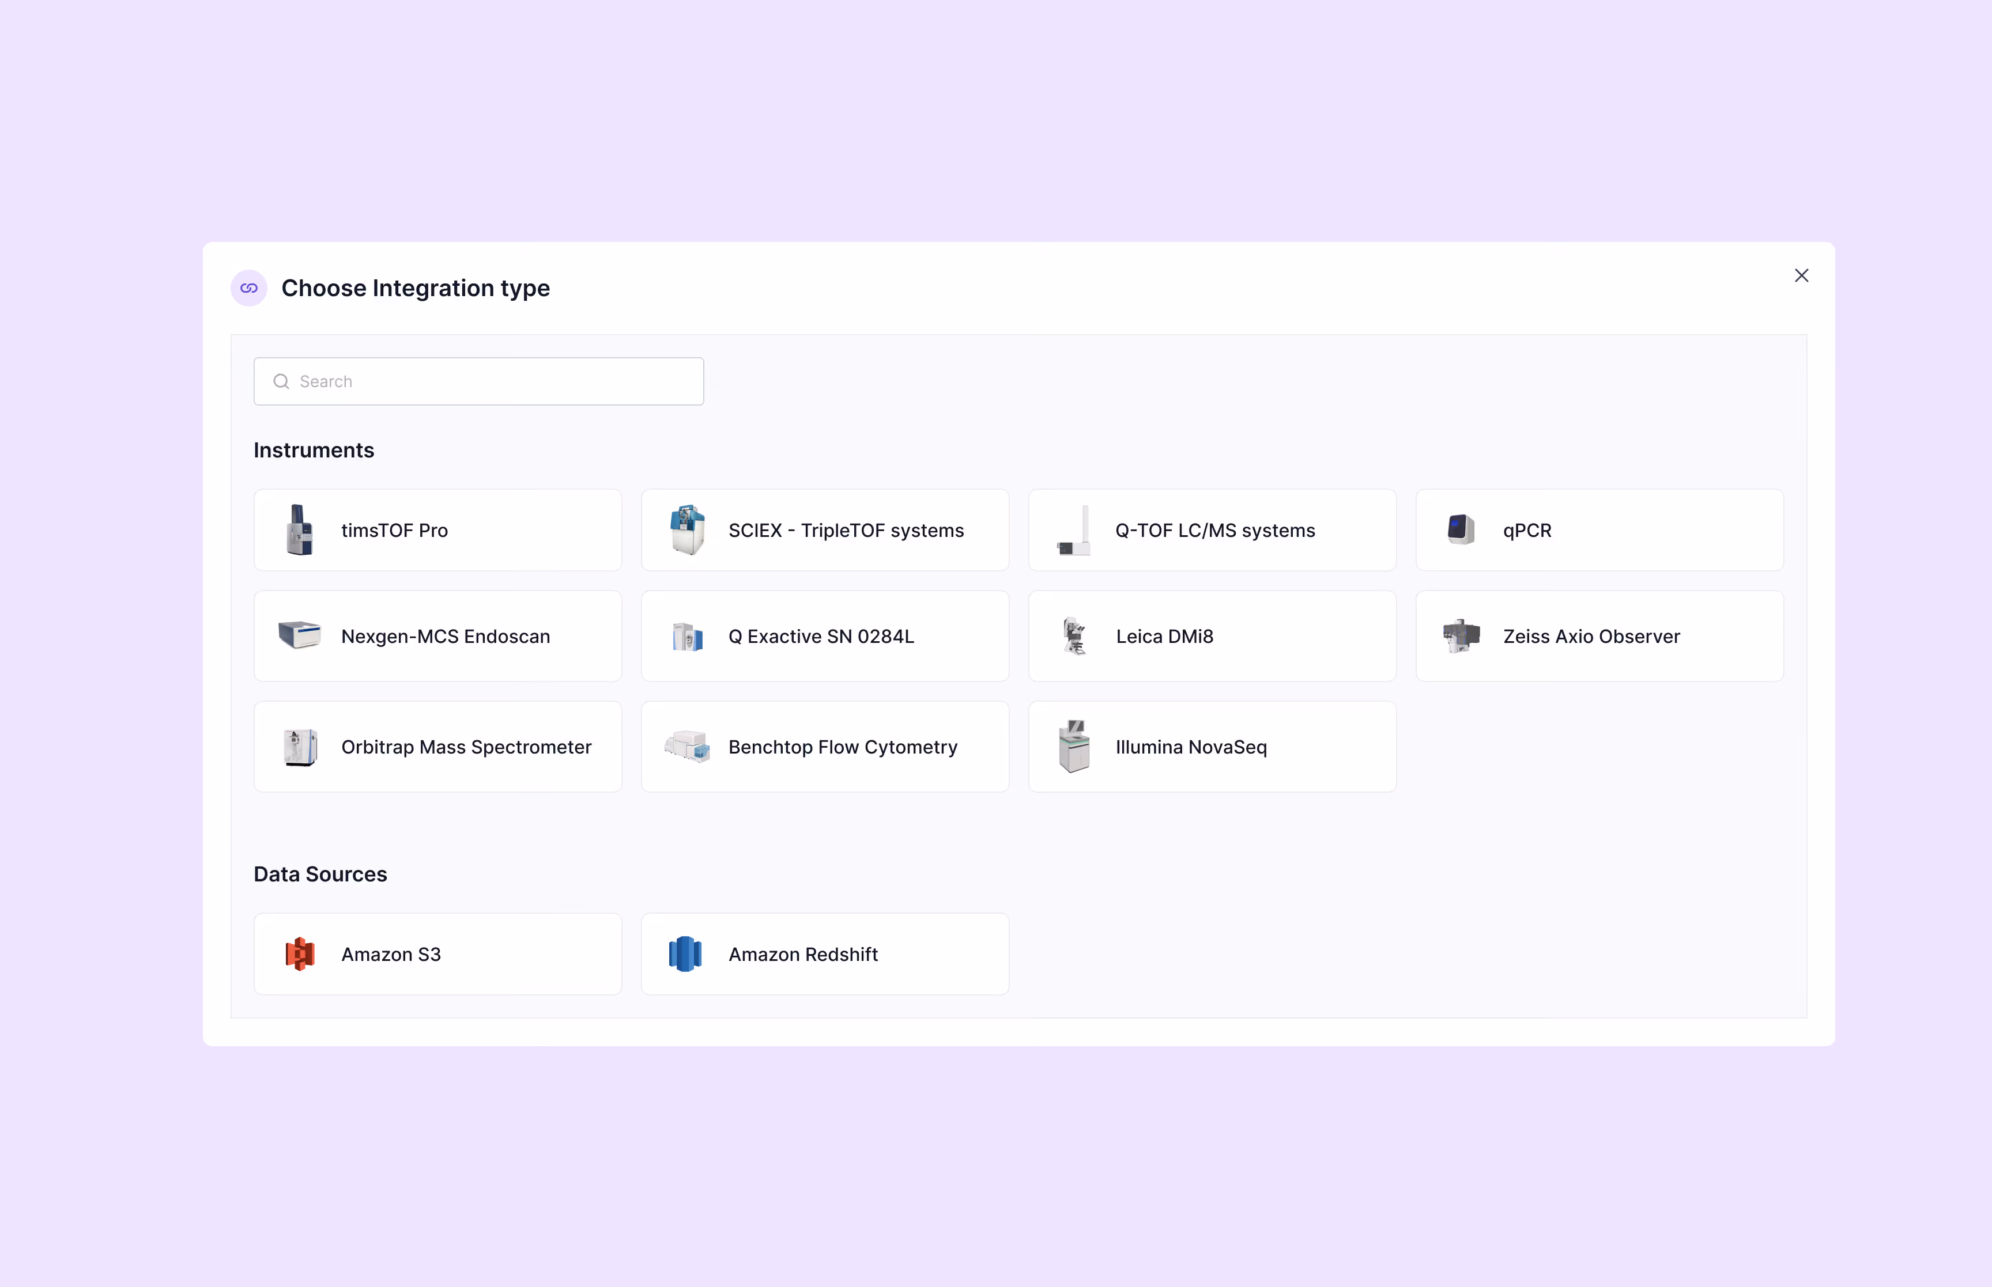Click the Leica DMi8 microscope icon
This screenshot has height=1287, width=1992.
(1074, 636)
